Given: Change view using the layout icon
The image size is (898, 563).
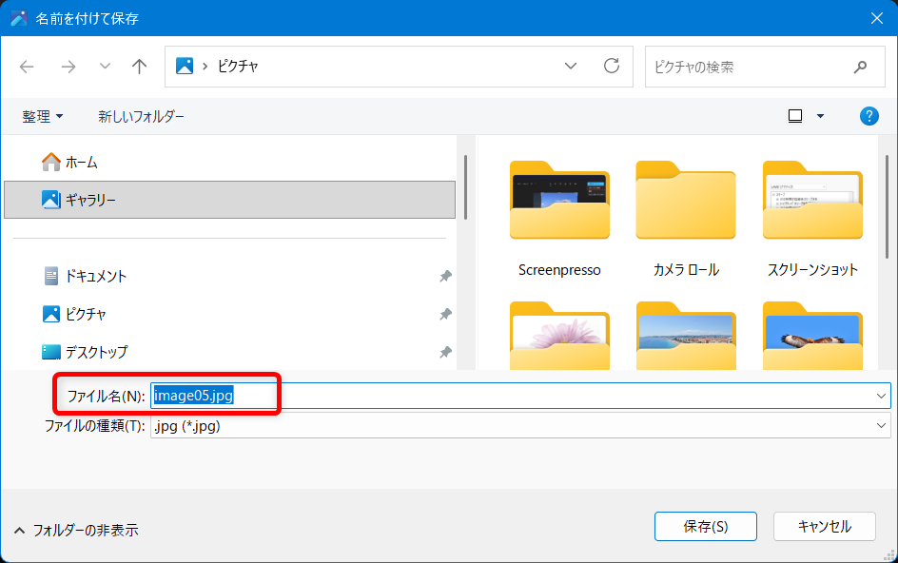Looking at the screenshot, I should tap(795, 116).
